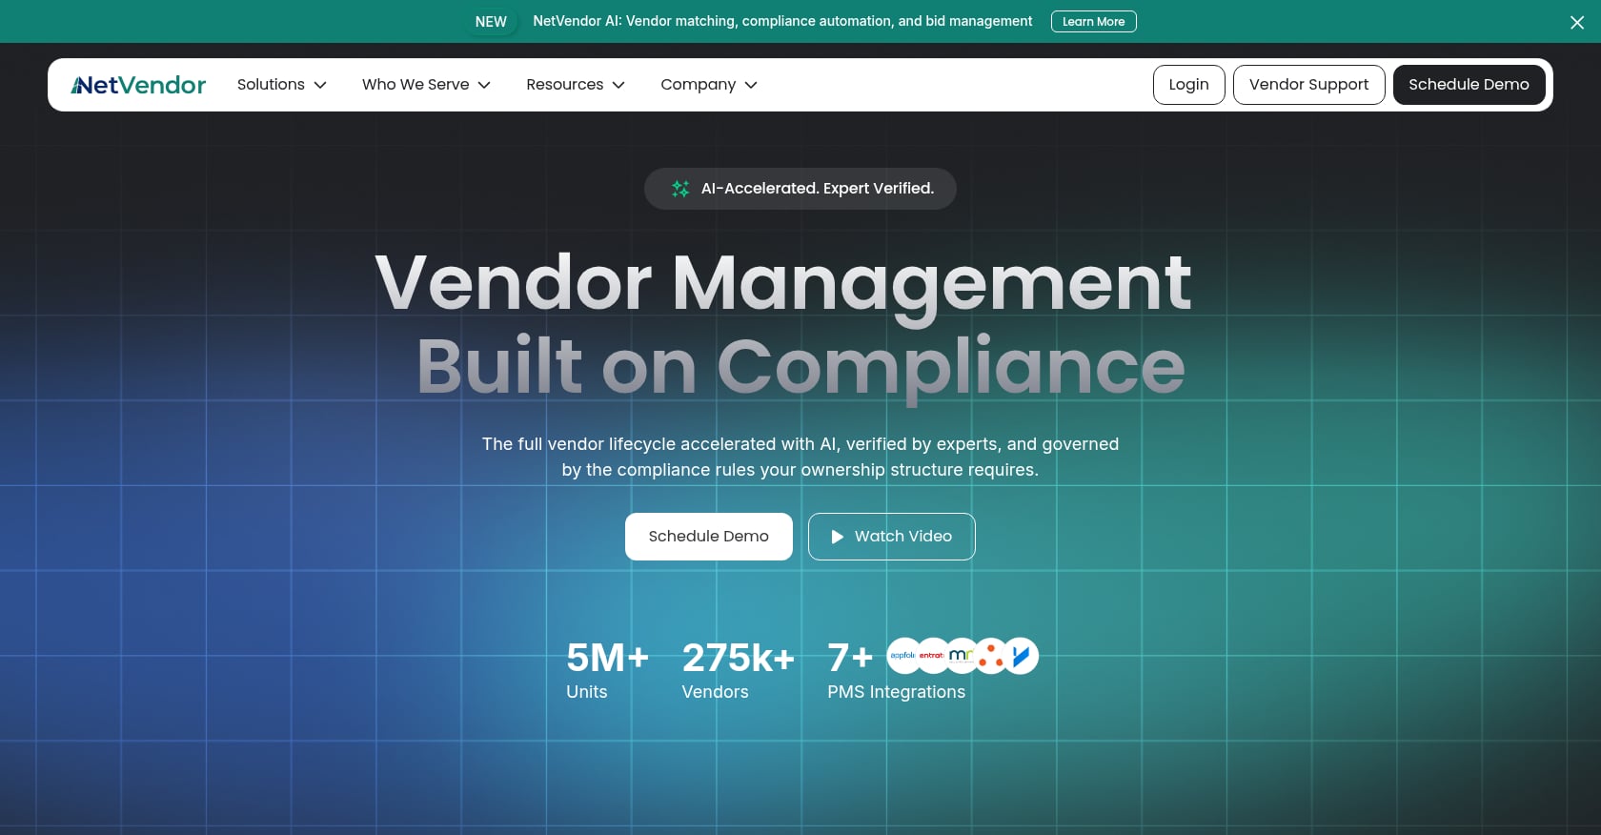Click the AppFolio integration logo

tap(903, 656)
